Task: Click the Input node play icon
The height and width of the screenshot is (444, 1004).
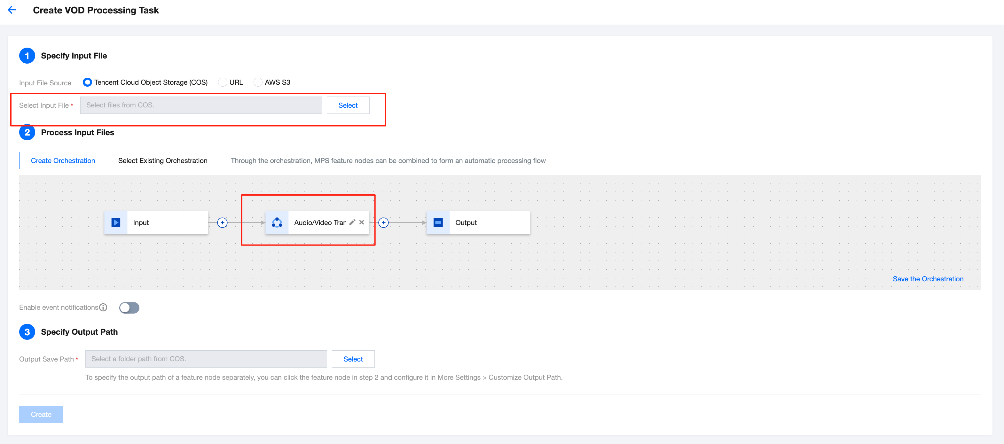Action: click(116, 222)
